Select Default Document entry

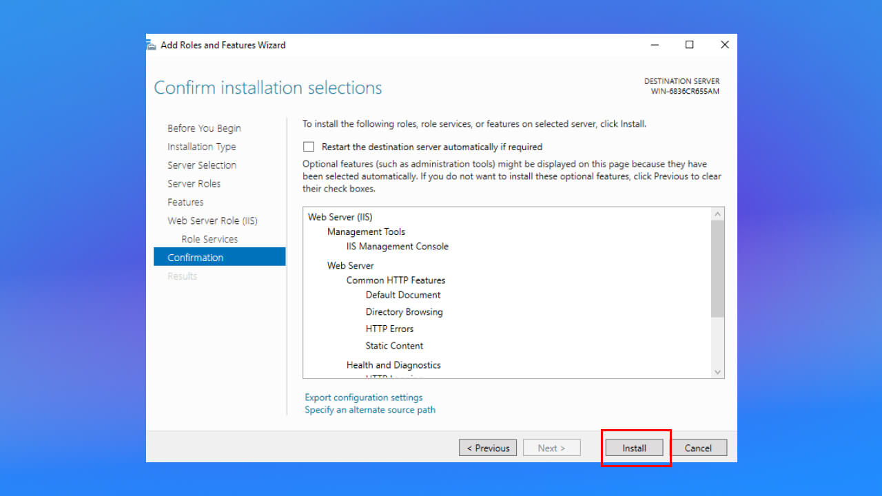403,295
